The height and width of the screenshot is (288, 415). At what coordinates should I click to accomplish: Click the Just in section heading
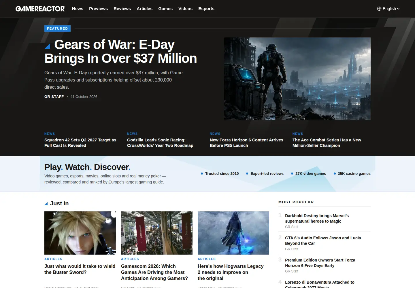(59, 203)
